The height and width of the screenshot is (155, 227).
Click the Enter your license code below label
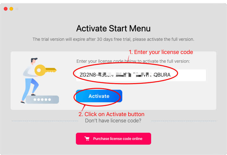click(x=133, y=61)
